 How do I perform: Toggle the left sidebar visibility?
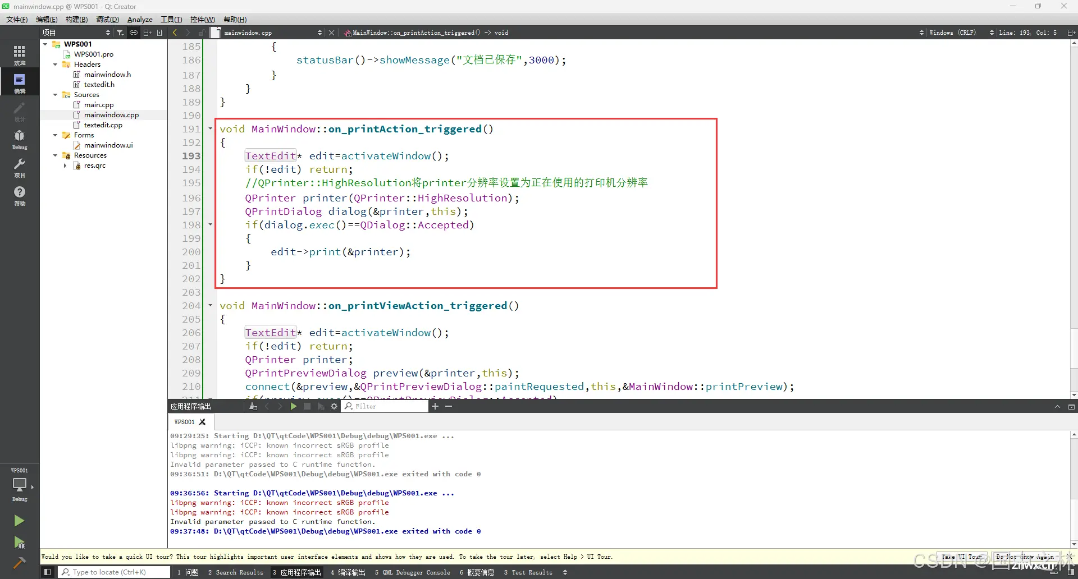[48, 572]
